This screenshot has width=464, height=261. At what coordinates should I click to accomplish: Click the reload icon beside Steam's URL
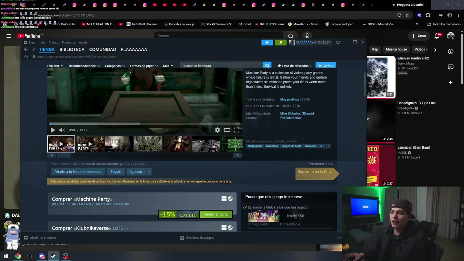coord(26,57)
